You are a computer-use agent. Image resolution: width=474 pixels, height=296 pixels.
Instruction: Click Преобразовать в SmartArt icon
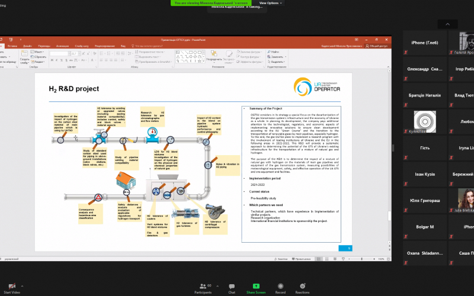[137, 62]
